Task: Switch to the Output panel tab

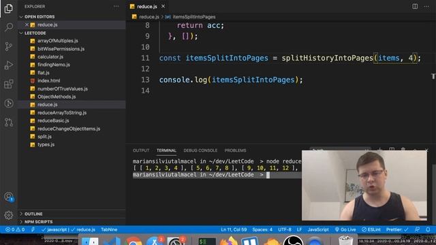Action: click(141, 150)
